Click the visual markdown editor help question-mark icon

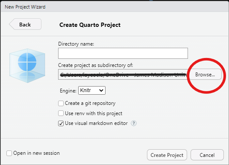click(134, 123)
